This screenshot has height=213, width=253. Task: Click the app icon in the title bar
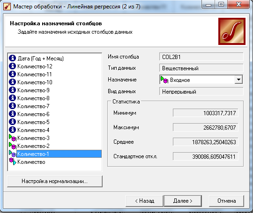pos(7,7)
